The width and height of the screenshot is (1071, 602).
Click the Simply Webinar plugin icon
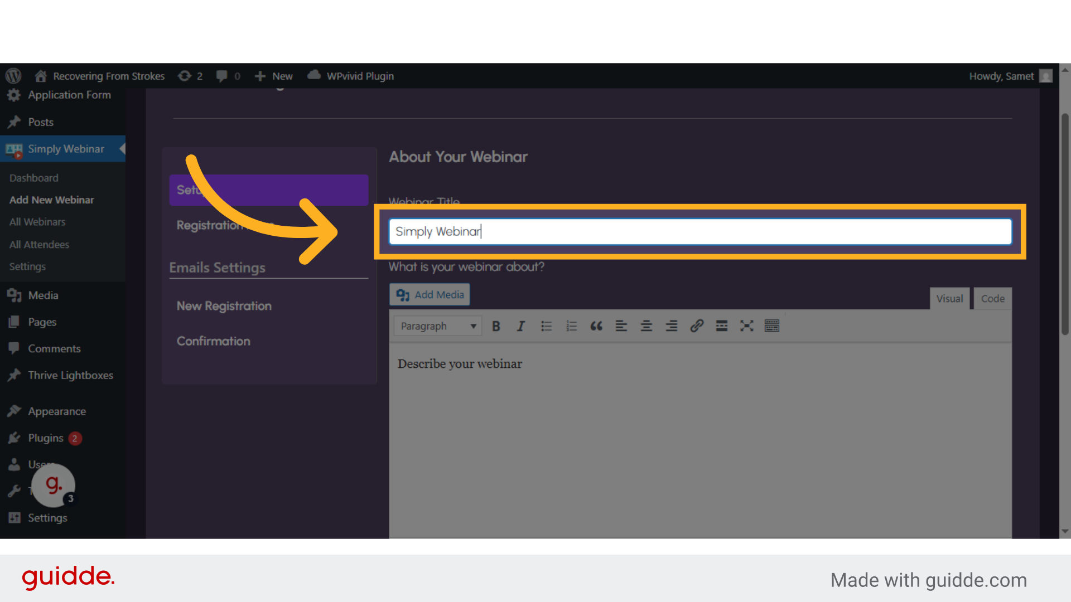pos(14,149)
